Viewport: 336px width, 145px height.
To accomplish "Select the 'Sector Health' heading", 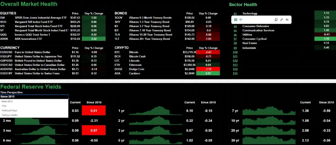I will [x=243, y=4].
